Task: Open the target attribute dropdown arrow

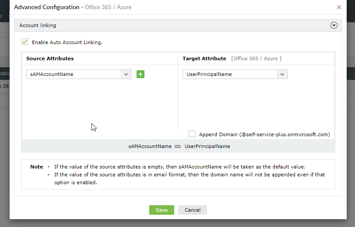Action: point(282,74)
